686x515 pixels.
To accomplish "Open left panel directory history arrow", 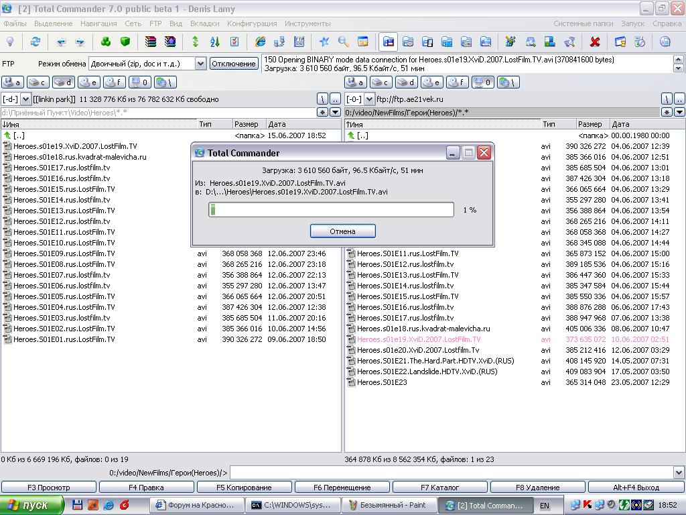I will 335,113.
